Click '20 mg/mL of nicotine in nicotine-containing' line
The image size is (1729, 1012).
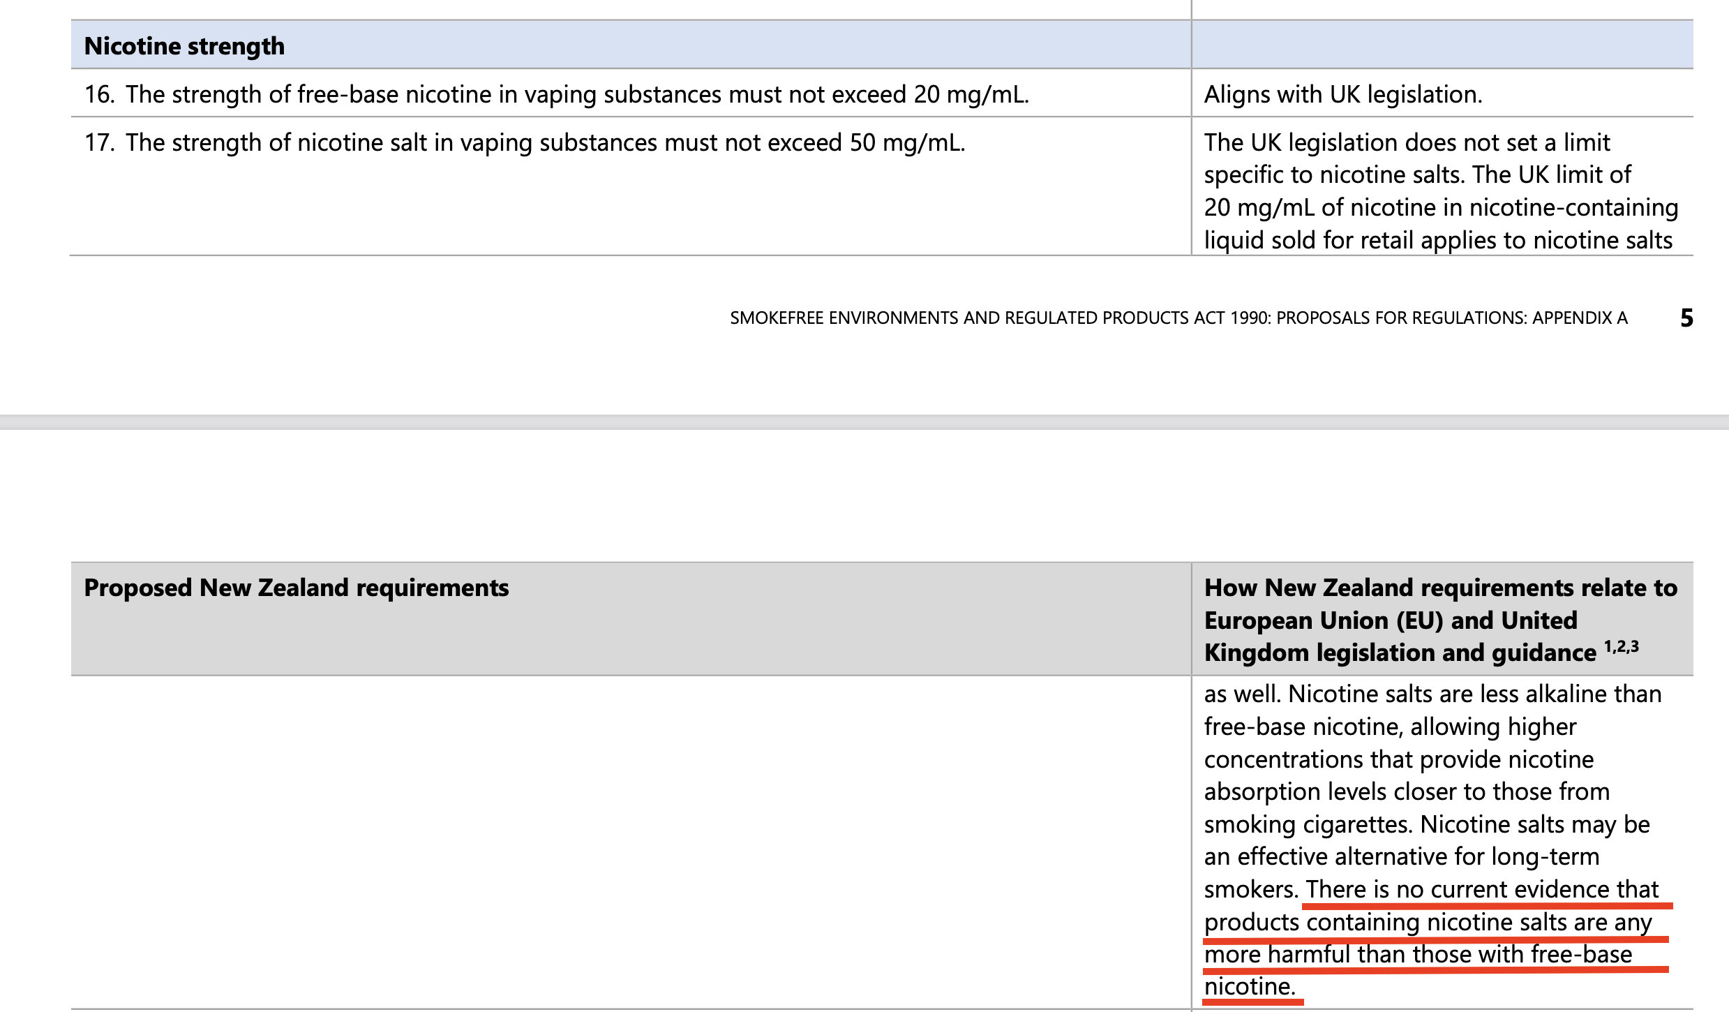tap(1440, 207)
